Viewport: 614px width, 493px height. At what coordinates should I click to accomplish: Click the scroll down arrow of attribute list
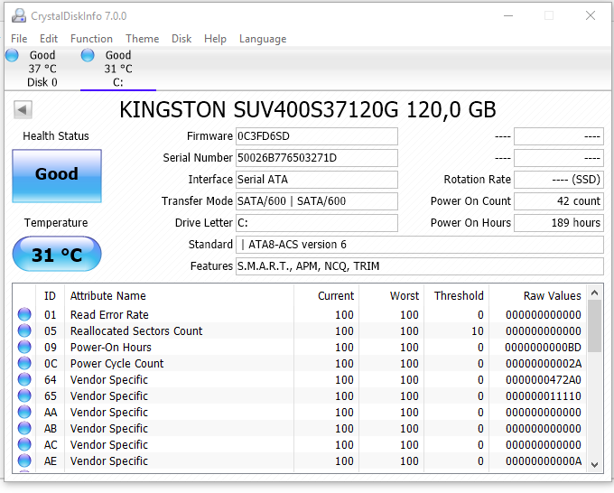coord(594,465)
